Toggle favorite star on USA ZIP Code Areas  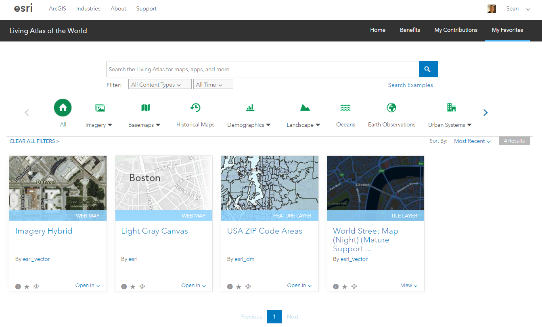tap(239, 287)
